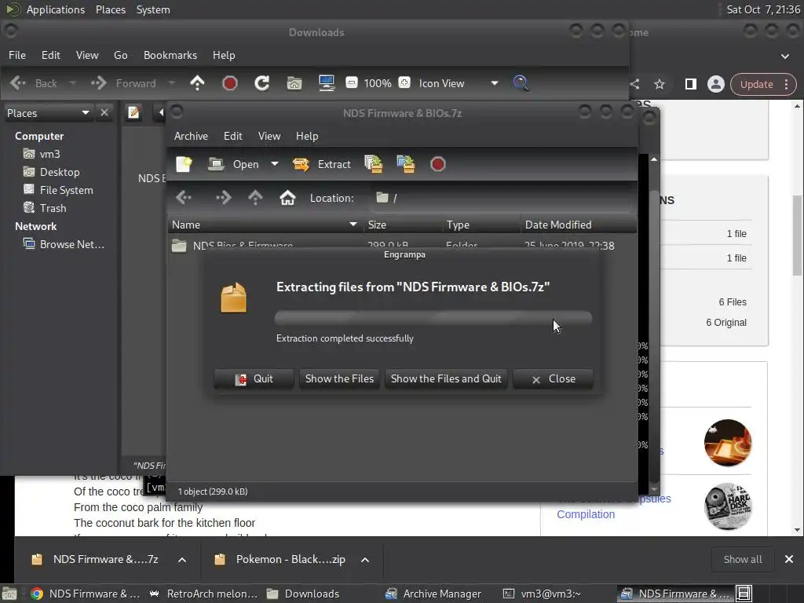Expand options for NDS Firmware download
804x603 pixels.
tap(182, 560)
